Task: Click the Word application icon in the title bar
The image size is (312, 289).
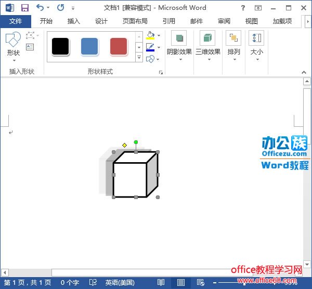Action: pos(9,8)
